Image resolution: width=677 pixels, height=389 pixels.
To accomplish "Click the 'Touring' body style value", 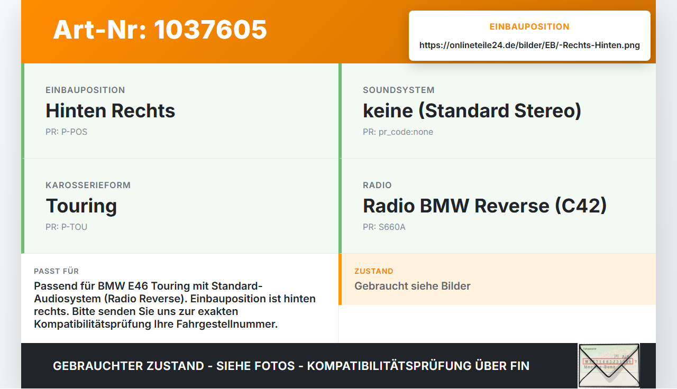I will click(81, 206).
